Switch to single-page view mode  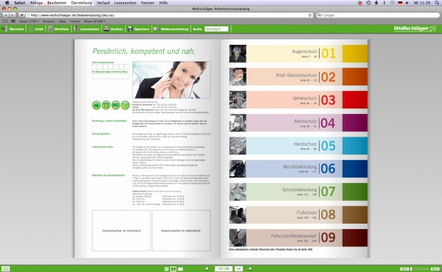pyautogui.click(x=180, y=269)
